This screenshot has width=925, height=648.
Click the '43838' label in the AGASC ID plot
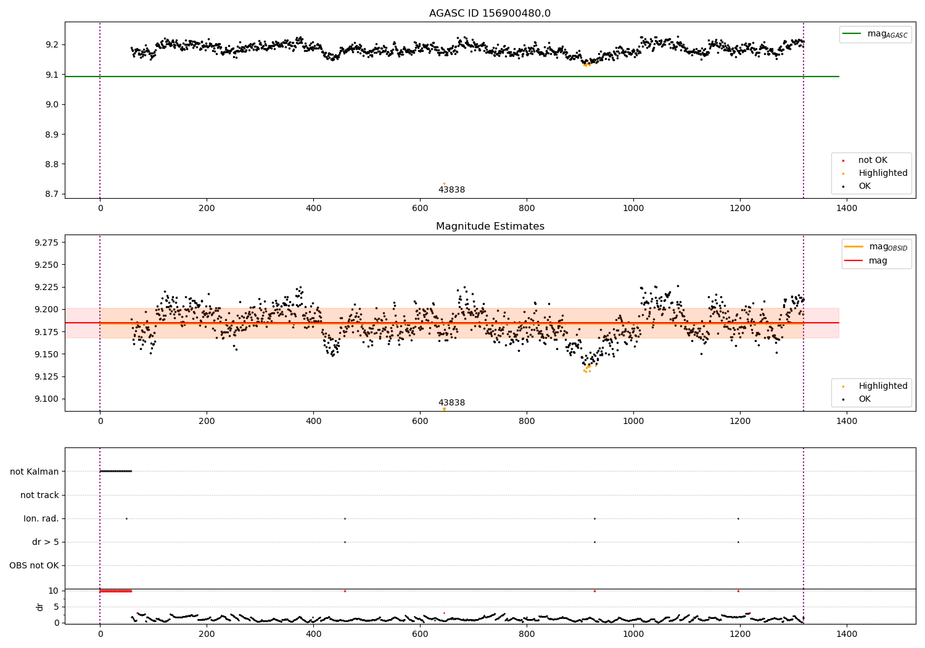point(451,190)
